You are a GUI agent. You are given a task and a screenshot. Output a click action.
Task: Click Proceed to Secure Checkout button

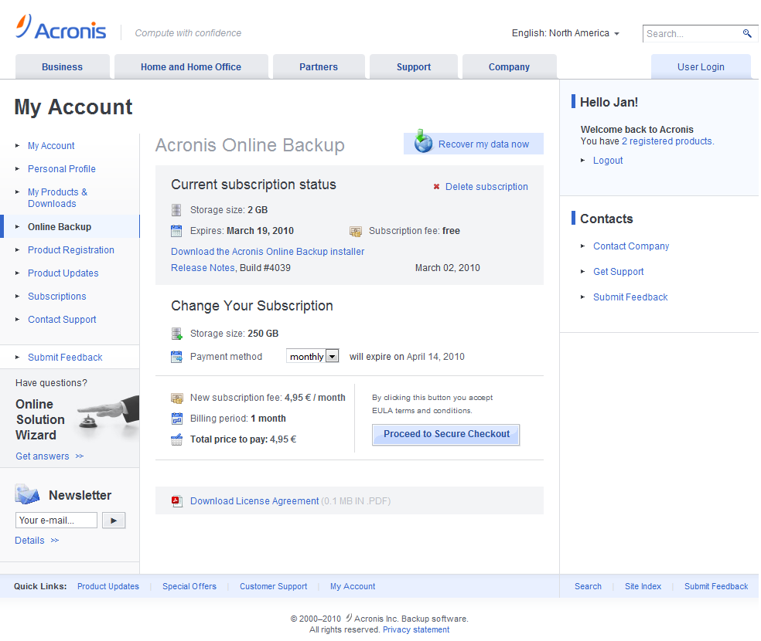pos(446,434)
